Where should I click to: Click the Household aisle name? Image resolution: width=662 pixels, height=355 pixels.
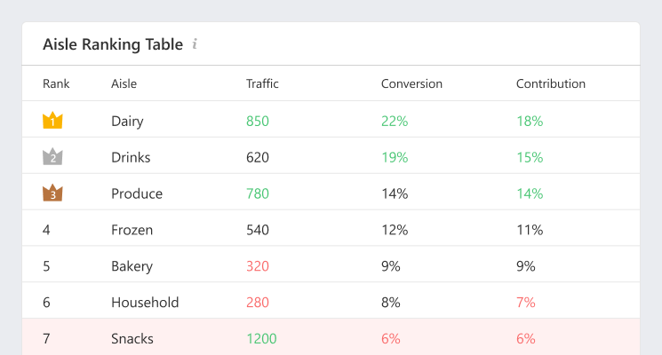coord(145,303)
